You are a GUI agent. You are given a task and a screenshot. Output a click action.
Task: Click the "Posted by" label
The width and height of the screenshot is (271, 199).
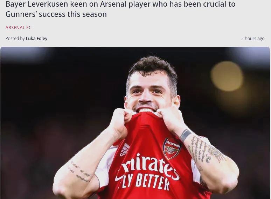15,39
